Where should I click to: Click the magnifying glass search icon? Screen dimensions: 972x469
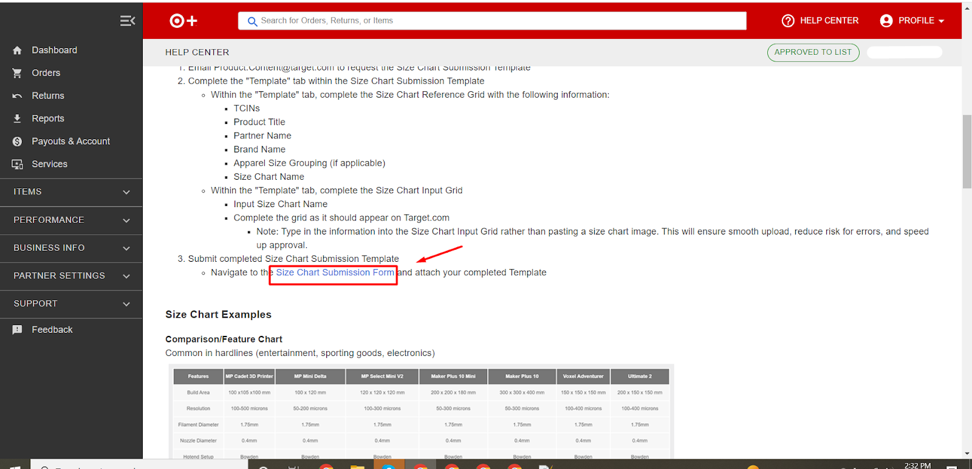[x=252, y=21]
